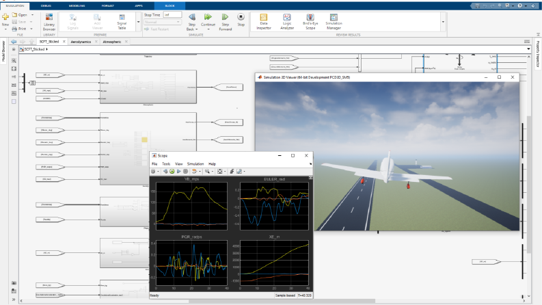Collapse the toolstrip ribbon
The height and width of the screenshot is (305, 542).
pyautogui.click(x=538, y=35)
